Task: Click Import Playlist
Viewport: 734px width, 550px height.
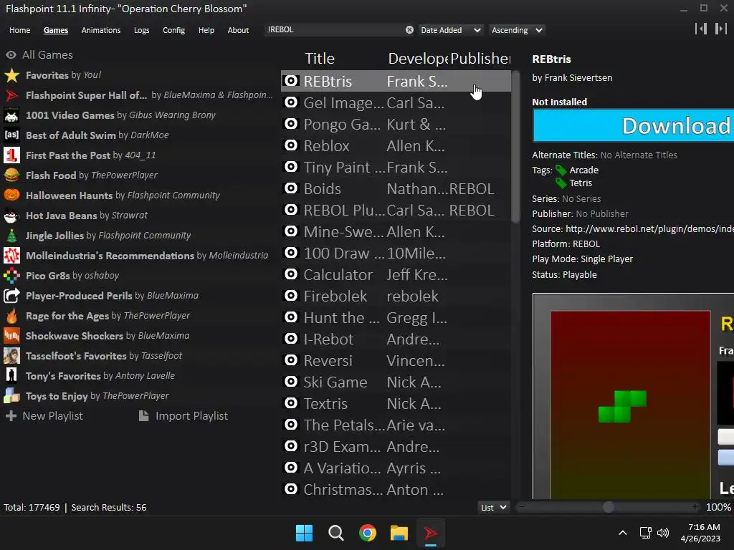Action: tap(183, 416)
